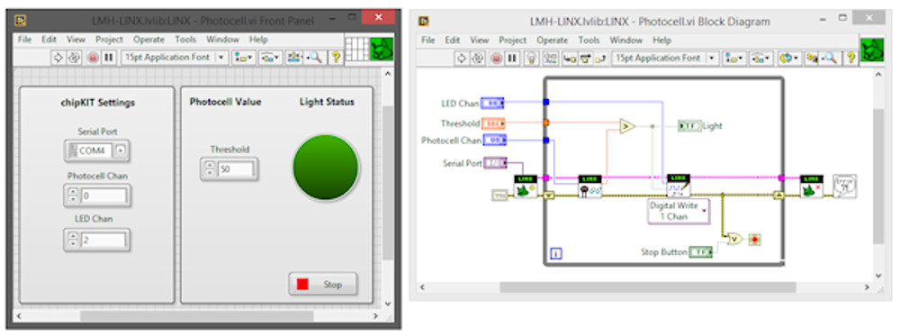
Task: Click the Greater Than comparison node
Action: [x=627, y=126]
